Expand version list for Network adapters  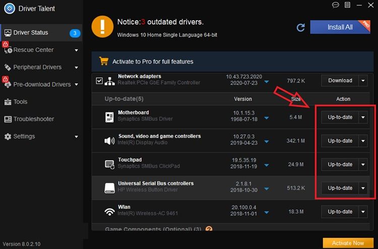tap(267, 82)
